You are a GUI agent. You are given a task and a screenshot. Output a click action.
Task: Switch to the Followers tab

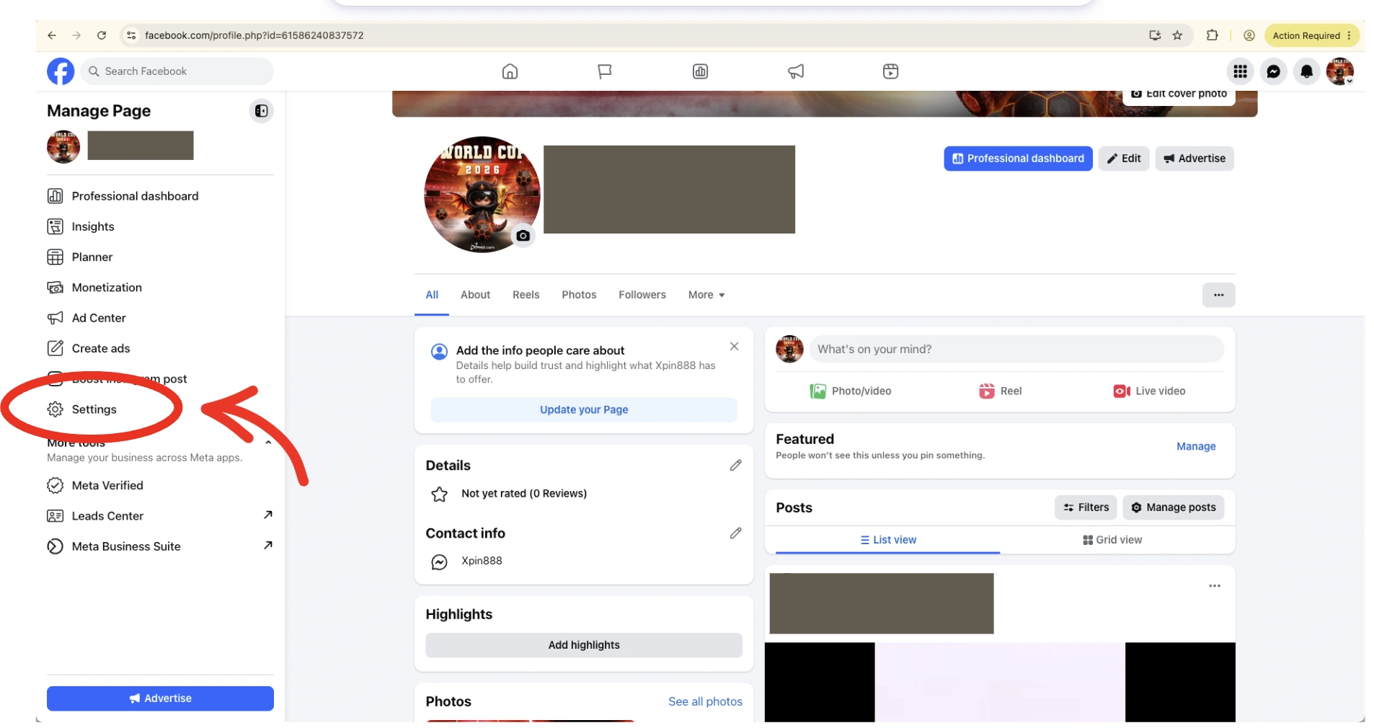(642, 295)
